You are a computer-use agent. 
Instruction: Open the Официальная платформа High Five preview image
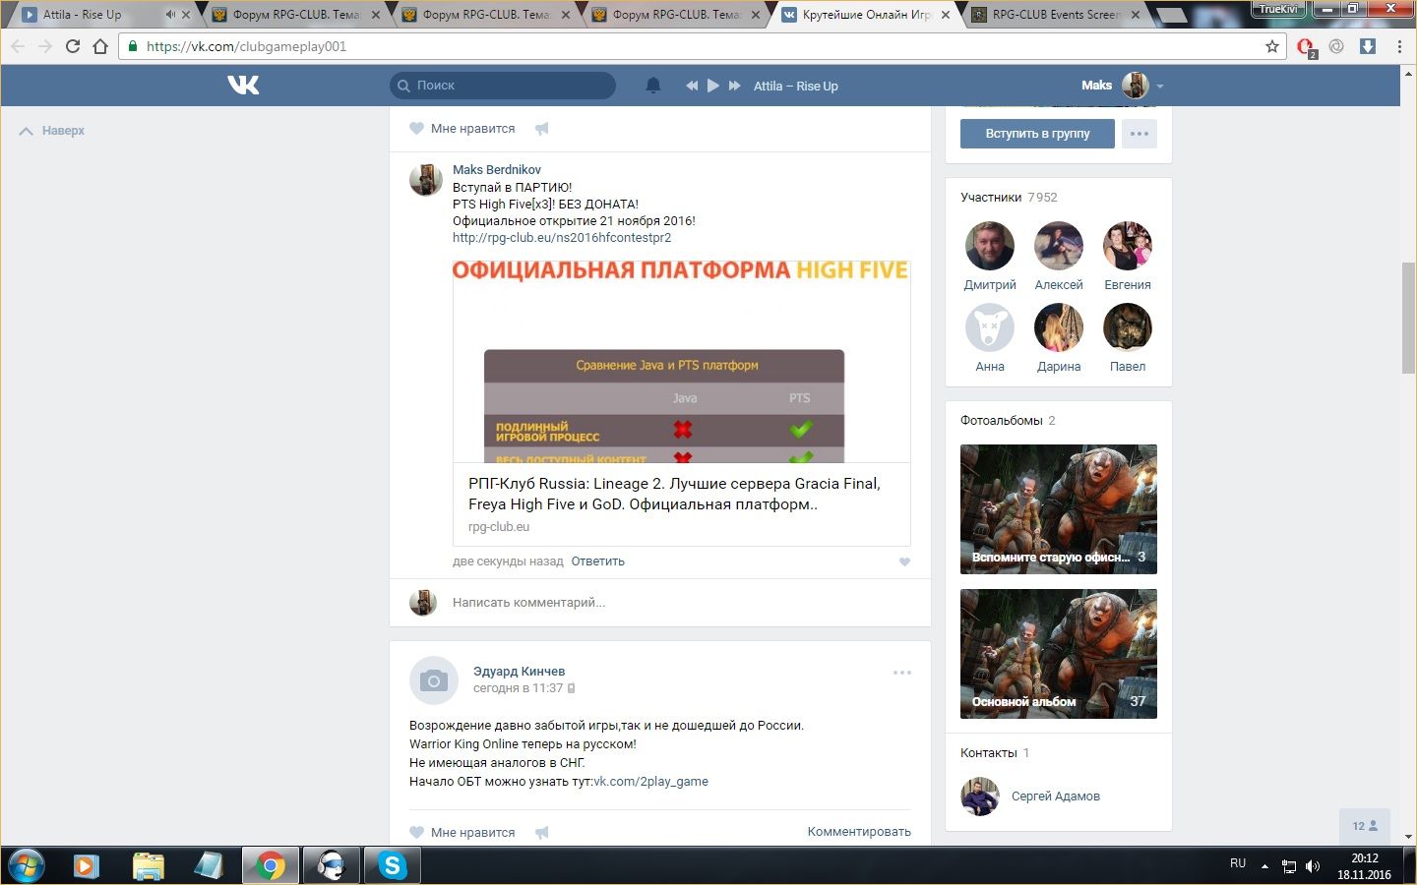682,361
